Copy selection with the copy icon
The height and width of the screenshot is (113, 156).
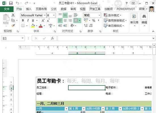(x=13, y=20)
